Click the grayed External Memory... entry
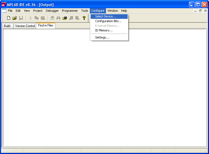Viewport: 209px width, 154px height. pyautogui.click(x=109, y=26)
